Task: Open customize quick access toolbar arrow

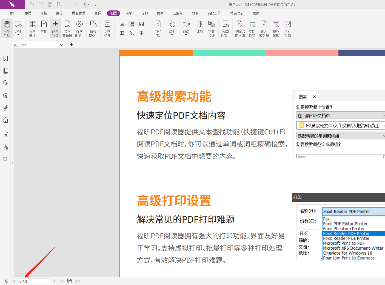Action: [x=95, y=5]
